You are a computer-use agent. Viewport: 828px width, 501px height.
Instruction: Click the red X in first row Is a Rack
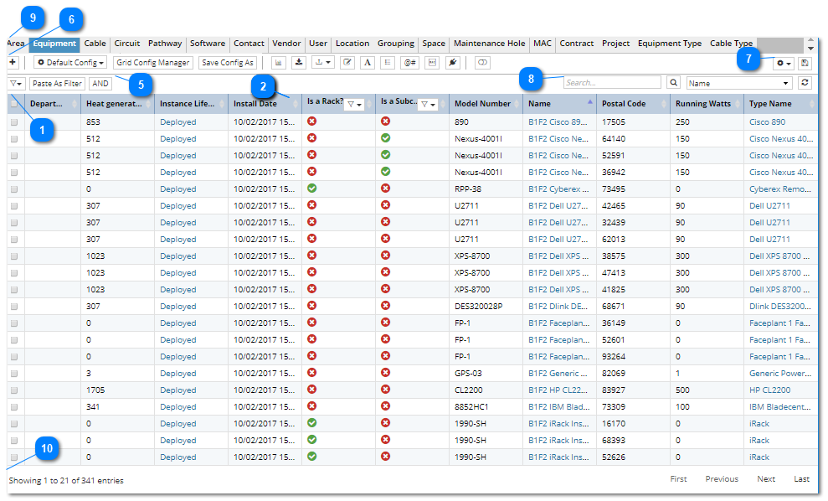click(312, 121)
